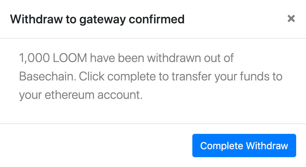The image size is (306, 167).
Task: Click the 'LOOM' token name
Action: coord(70,58)
